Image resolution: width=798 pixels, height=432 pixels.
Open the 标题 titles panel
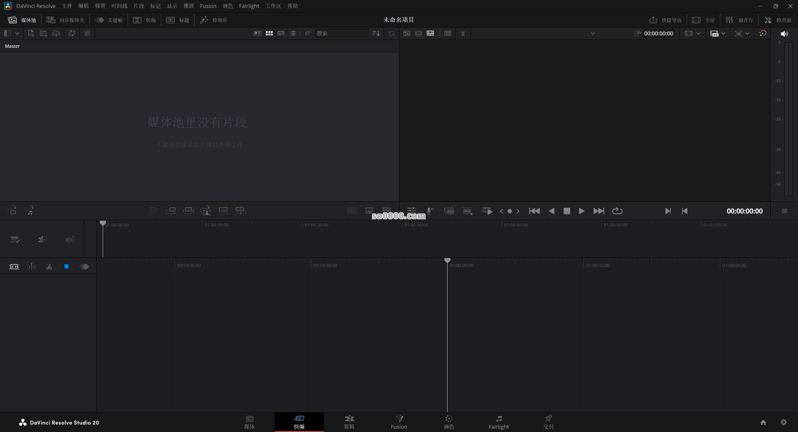[x=177, y=20]
